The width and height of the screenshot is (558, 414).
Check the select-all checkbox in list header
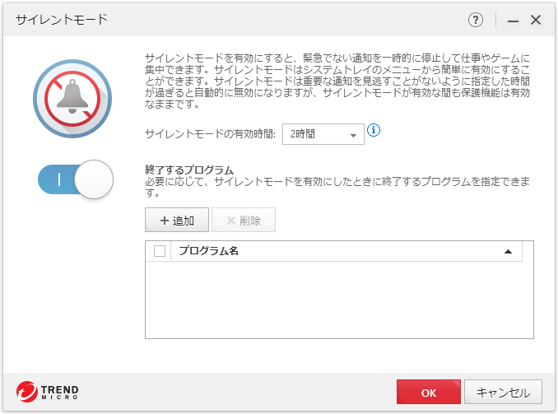(x=160, y=251)
